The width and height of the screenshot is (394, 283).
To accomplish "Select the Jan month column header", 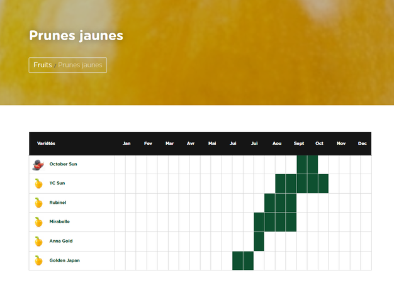I will (127, 143).
